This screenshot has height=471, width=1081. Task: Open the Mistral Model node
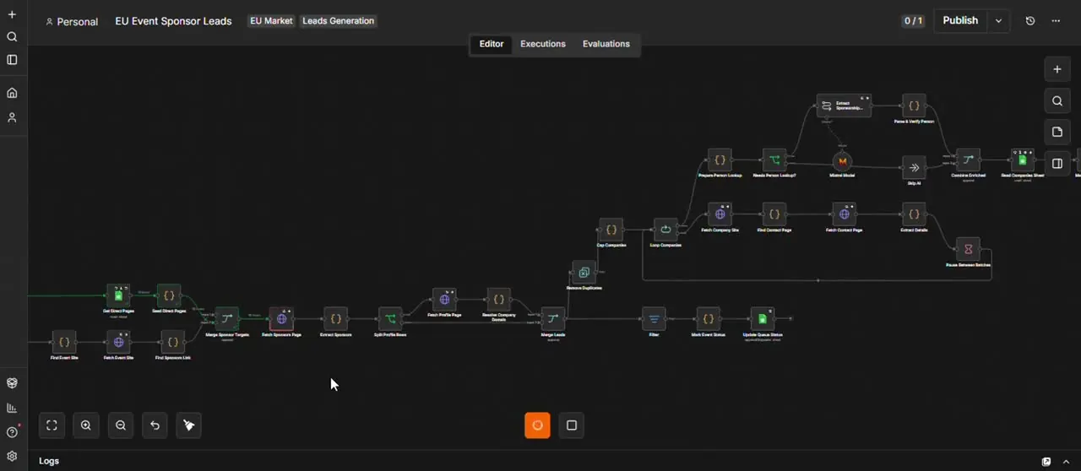[842, 161]
